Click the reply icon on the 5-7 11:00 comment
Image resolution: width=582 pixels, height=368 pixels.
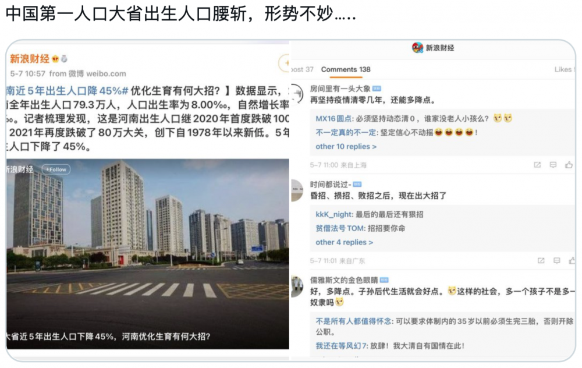pyautogui.click(x=553, y=165)
